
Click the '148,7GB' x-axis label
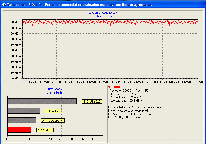tap(197, 82)
